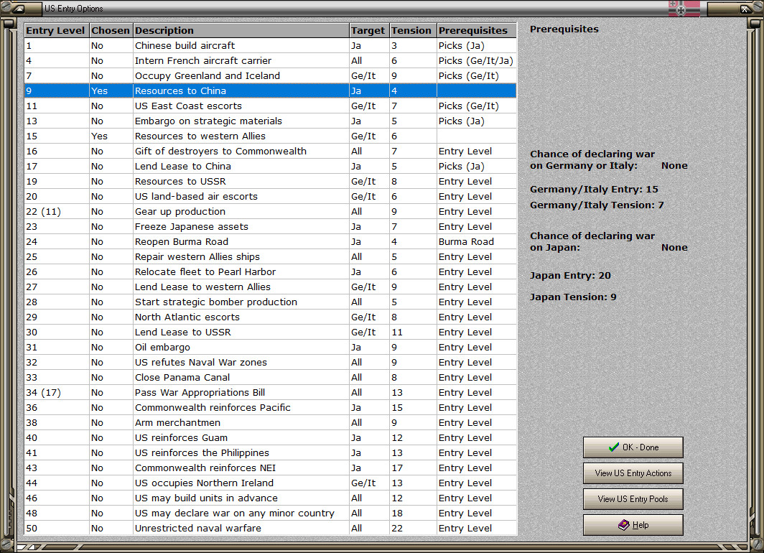This screenshot has height=553, width=764.
Task: Click entry level '34 (17)' cell
Action: click(57, 393)
